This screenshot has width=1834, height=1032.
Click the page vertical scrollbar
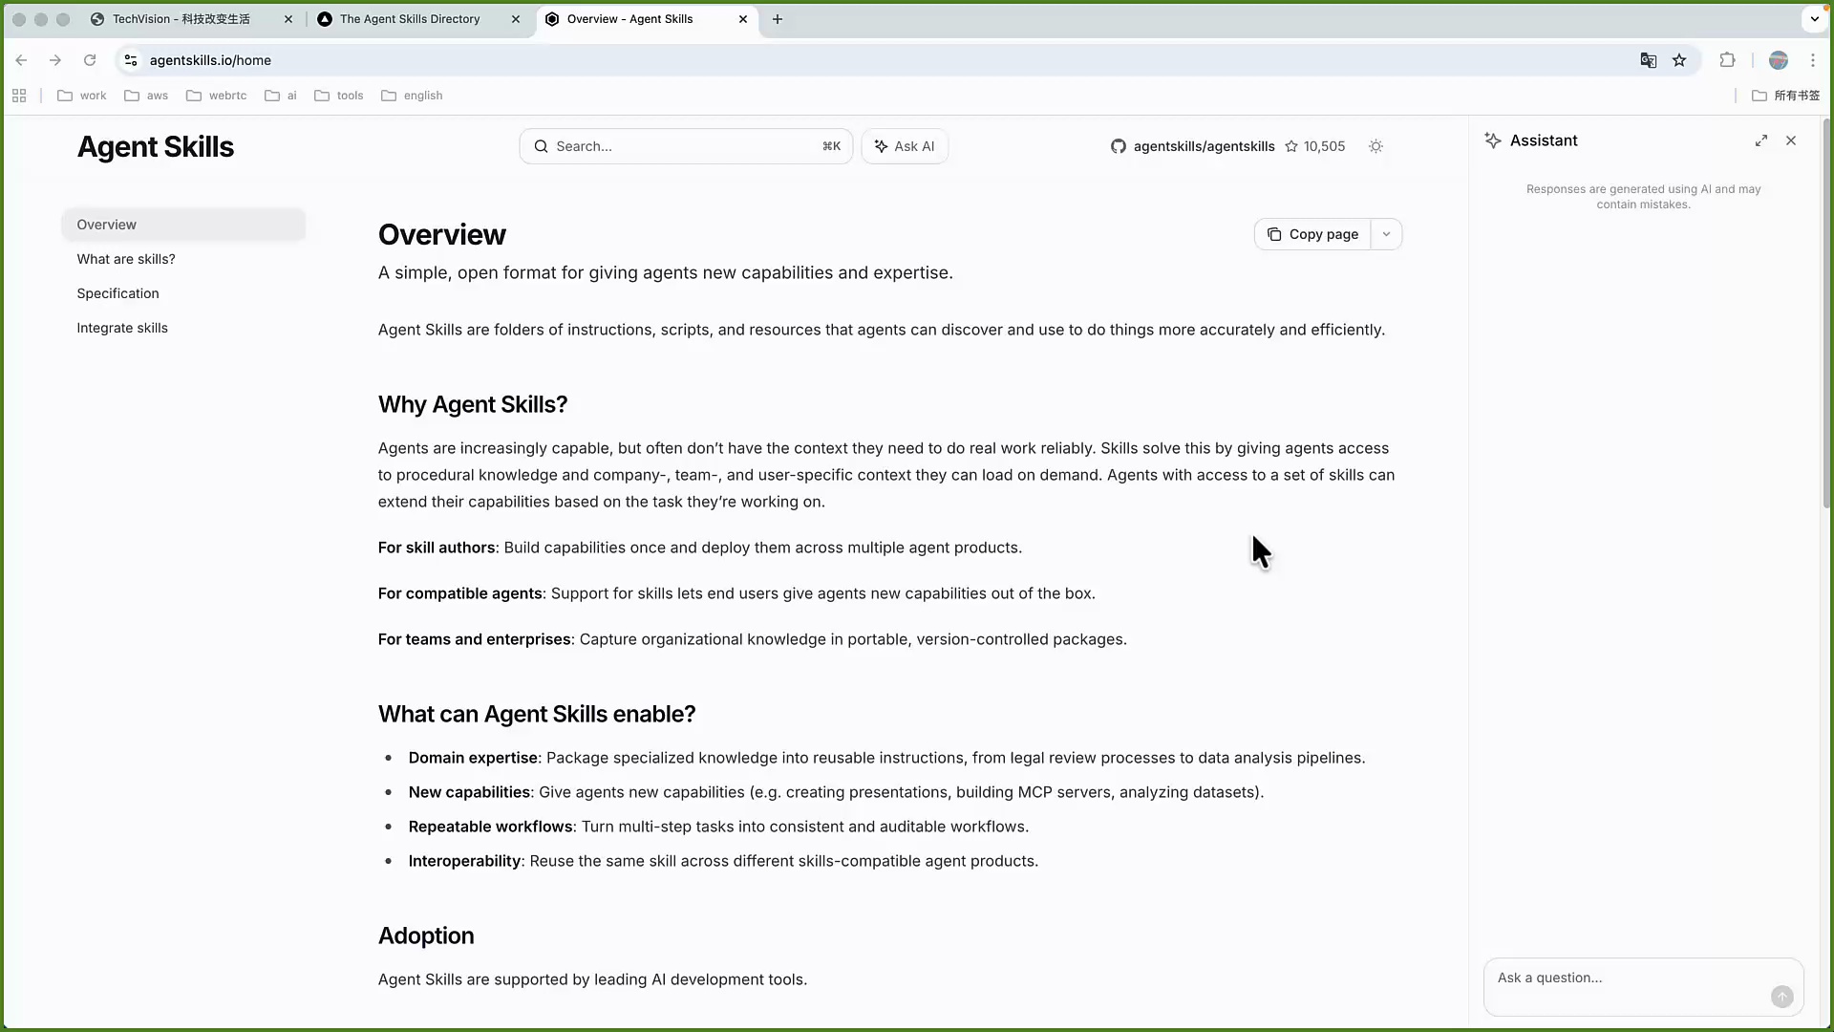pos(1827,315)
